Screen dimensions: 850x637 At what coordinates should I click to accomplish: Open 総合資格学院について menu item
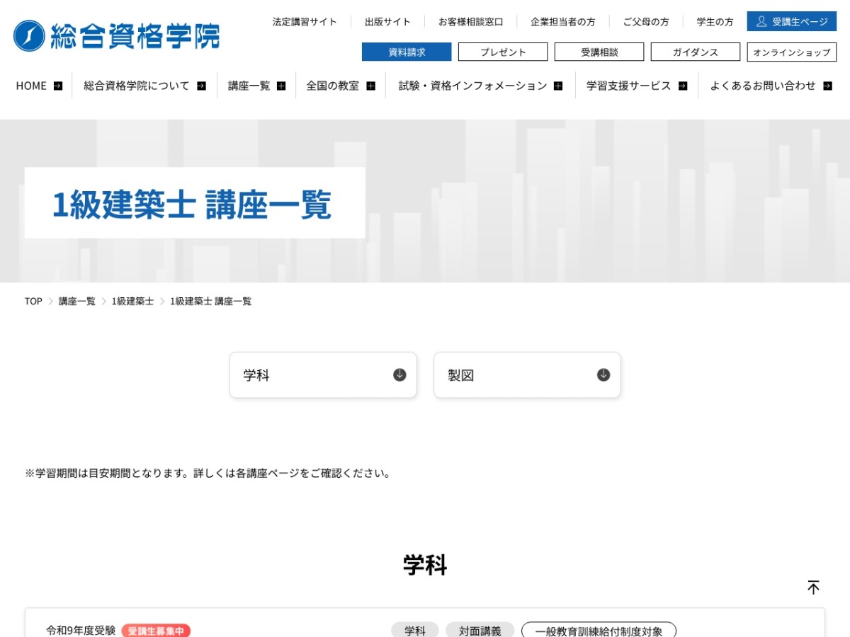click(144, 86)
